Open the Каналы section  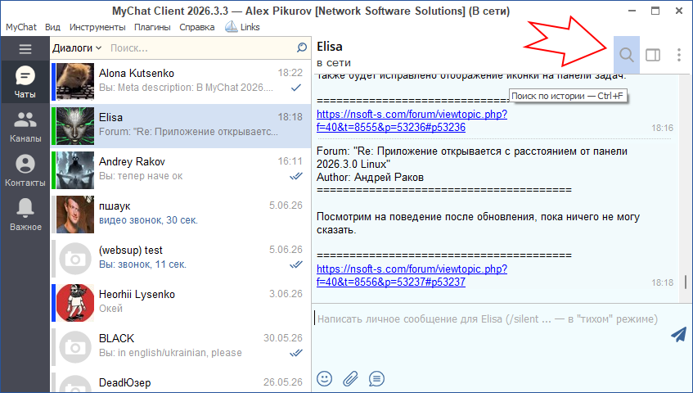pos(25,126)
